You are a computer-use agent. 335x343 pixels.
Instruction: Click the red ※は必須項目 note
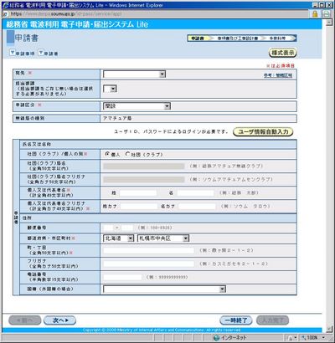281,65
